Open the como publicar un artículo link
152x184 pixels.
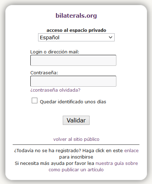(76, 170)
